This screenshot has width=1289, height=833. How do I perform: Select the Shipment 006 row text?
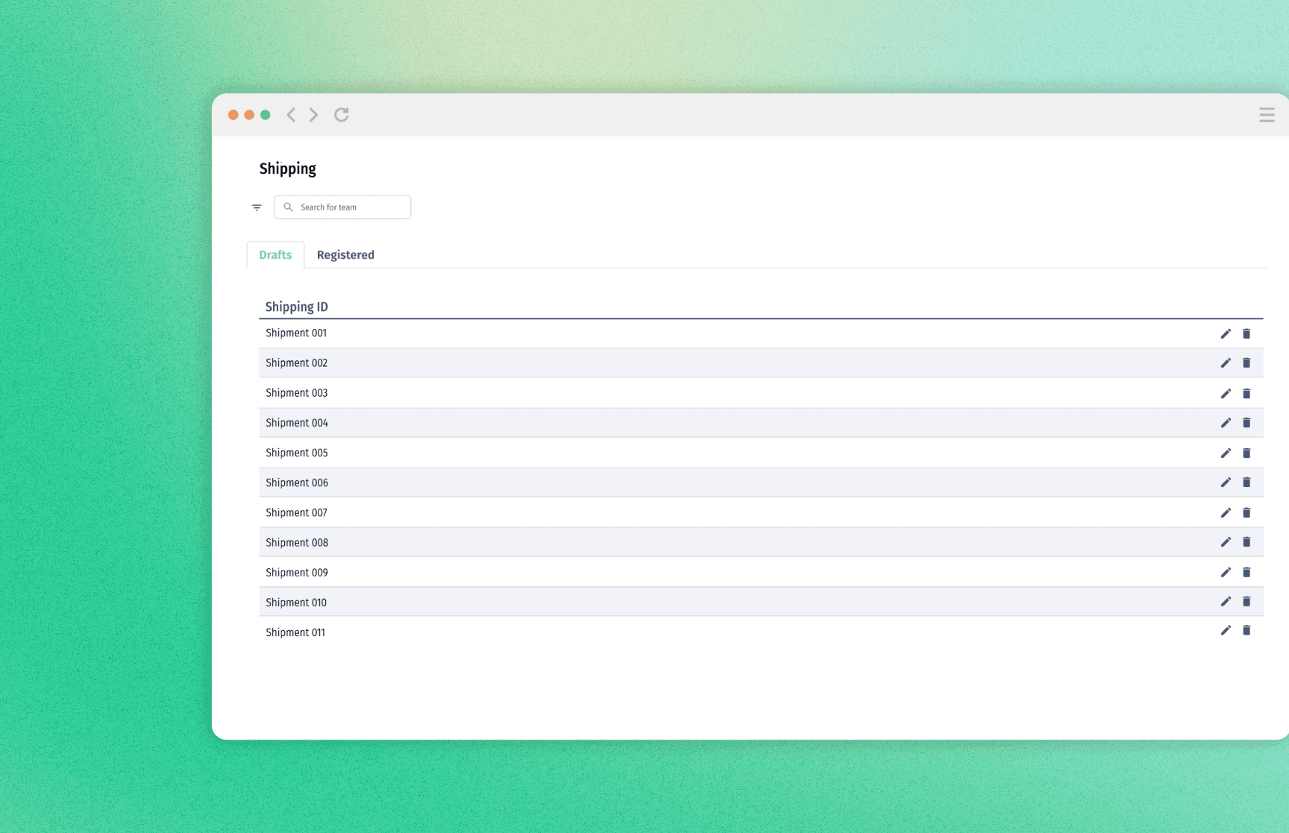click(297, 482)
